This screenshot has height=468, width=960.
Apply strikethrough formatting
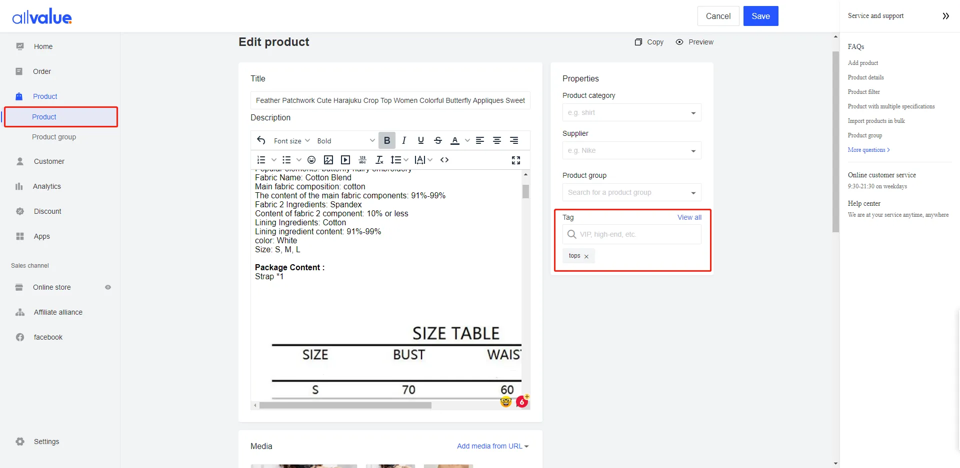pyautogui.click(x=438, y=140)
